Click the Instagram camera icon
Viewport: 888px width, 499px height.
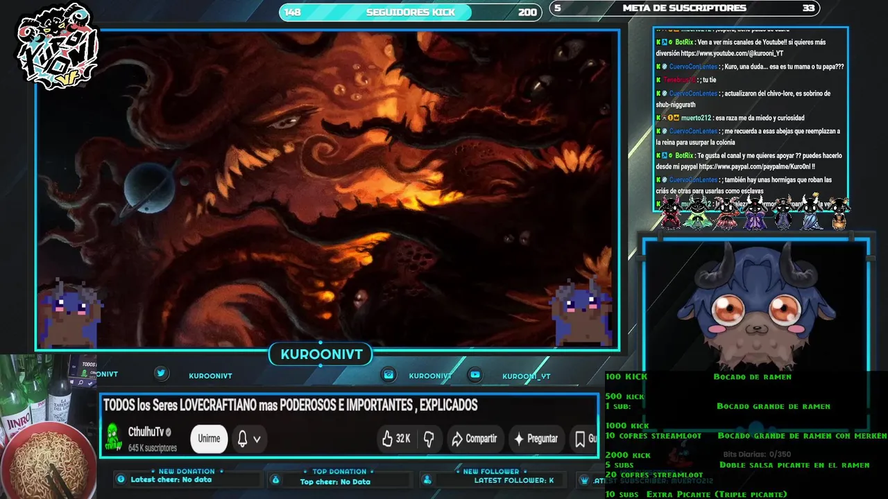tap(388, 374)
